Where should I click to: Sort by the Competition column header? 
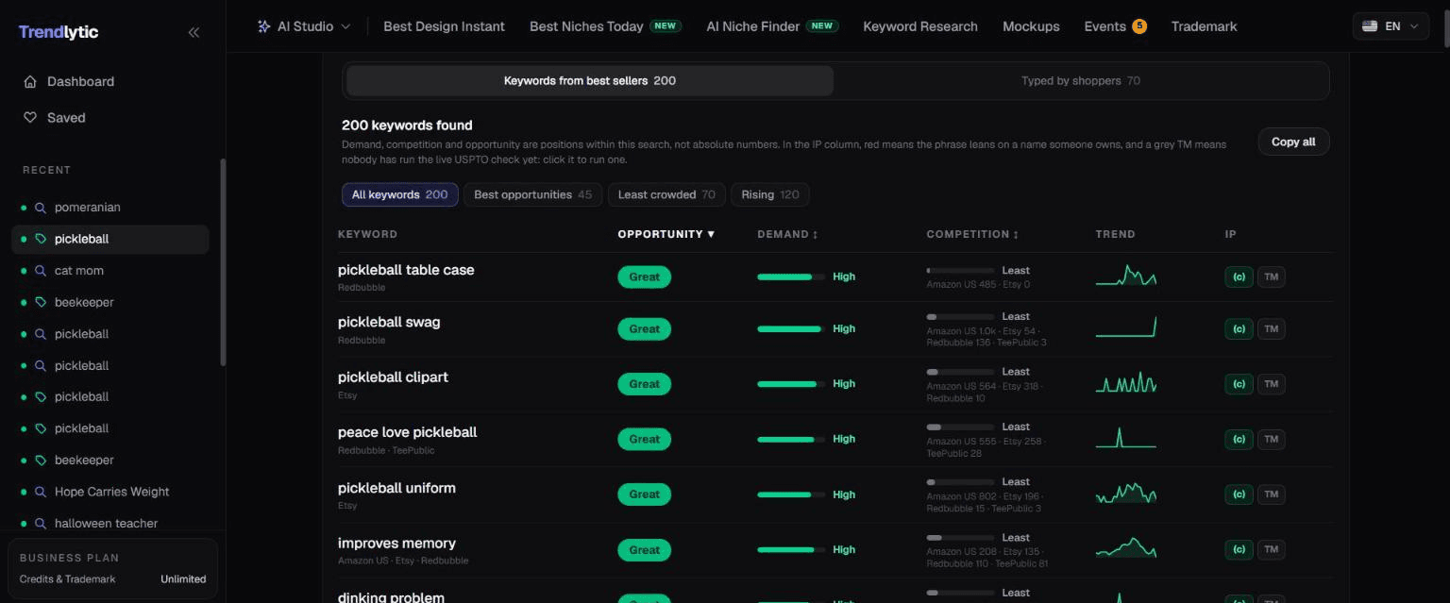[x=972, y=234]
